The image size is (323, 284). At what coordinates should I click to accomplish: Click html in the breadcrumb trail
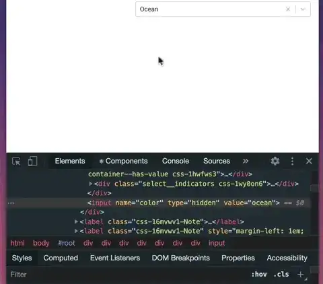(x=17, y=243)
